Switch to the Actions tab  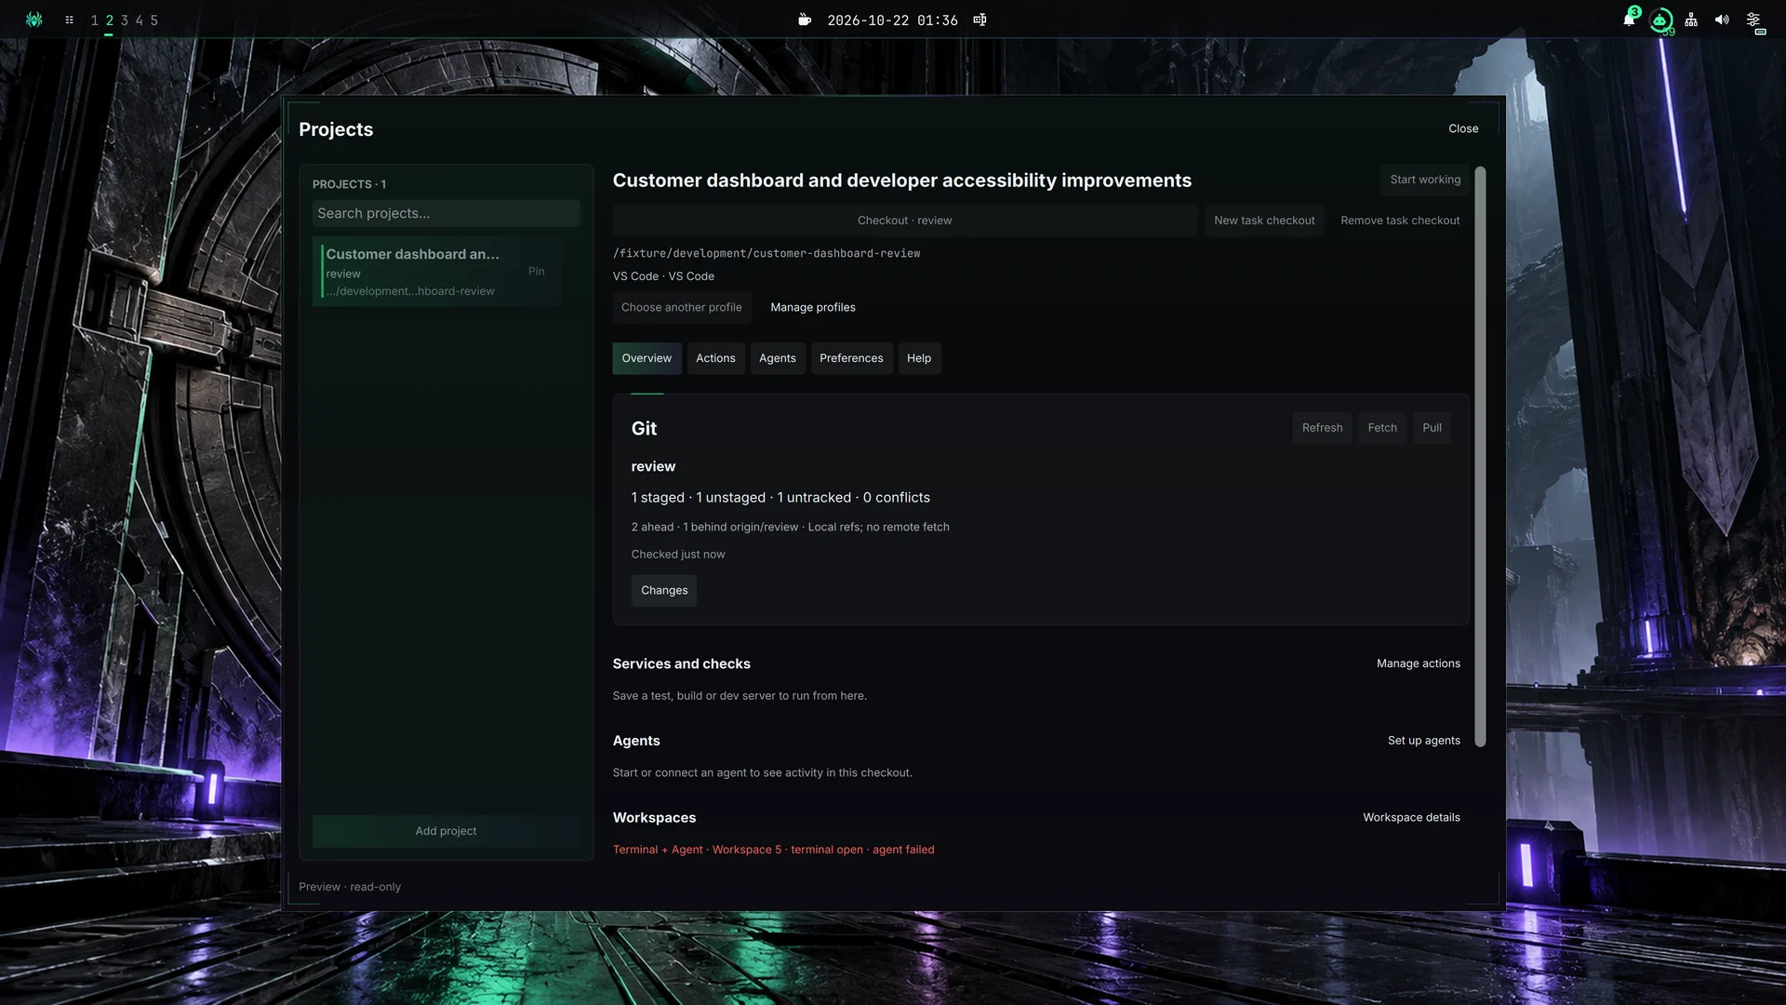point(715,358)
